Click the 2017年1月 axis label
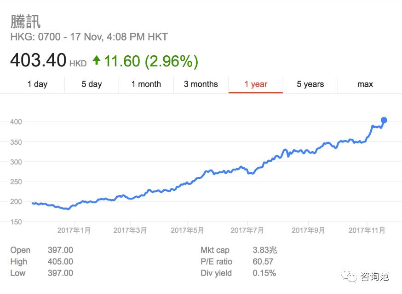Image resolution: width=402 pixels, height=294 pixels. tap(74, 230)
